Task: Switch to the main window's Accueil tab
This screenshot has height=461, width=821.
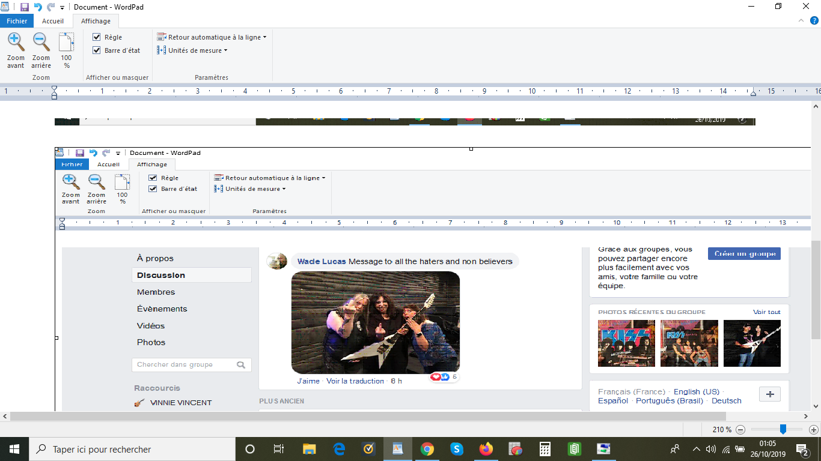Action: click(x=53, y=21)
